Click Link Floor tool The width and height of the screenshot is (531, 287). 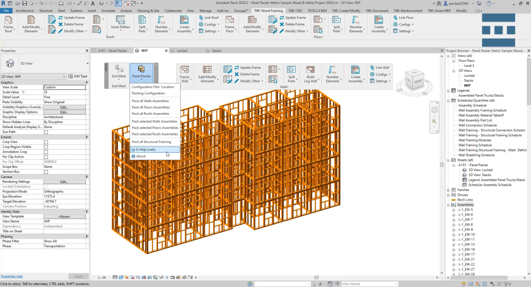click(x=403, y=18)
